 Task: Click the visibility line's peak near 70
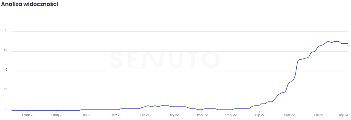pyautogui.click(x=328, y=41)
